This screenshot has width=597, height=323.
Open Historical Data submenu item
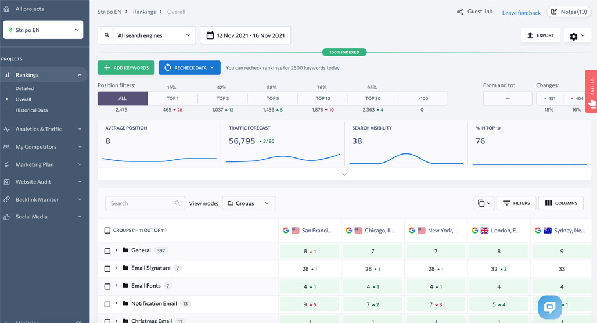[31, 110]
